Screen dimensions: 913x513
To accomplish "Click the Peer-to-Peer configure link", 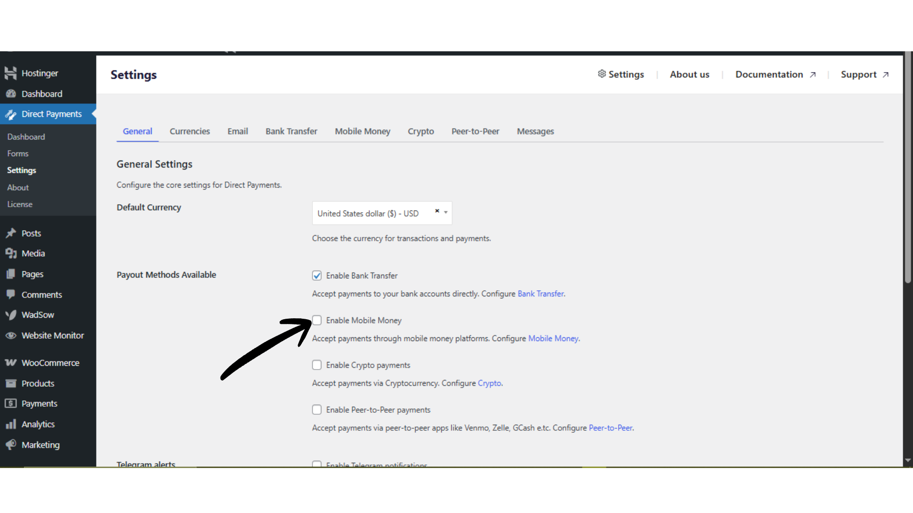I will click(611, 428).
